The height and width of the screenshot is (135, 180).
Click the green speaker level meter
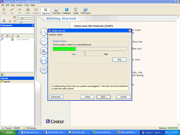pyautogui.click(x=90, y=49)
